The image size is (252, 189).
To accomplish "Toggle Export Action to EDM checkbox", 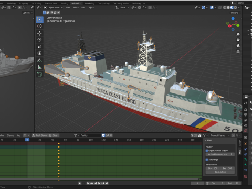I will pyautogui.click(x=207, y=151).
